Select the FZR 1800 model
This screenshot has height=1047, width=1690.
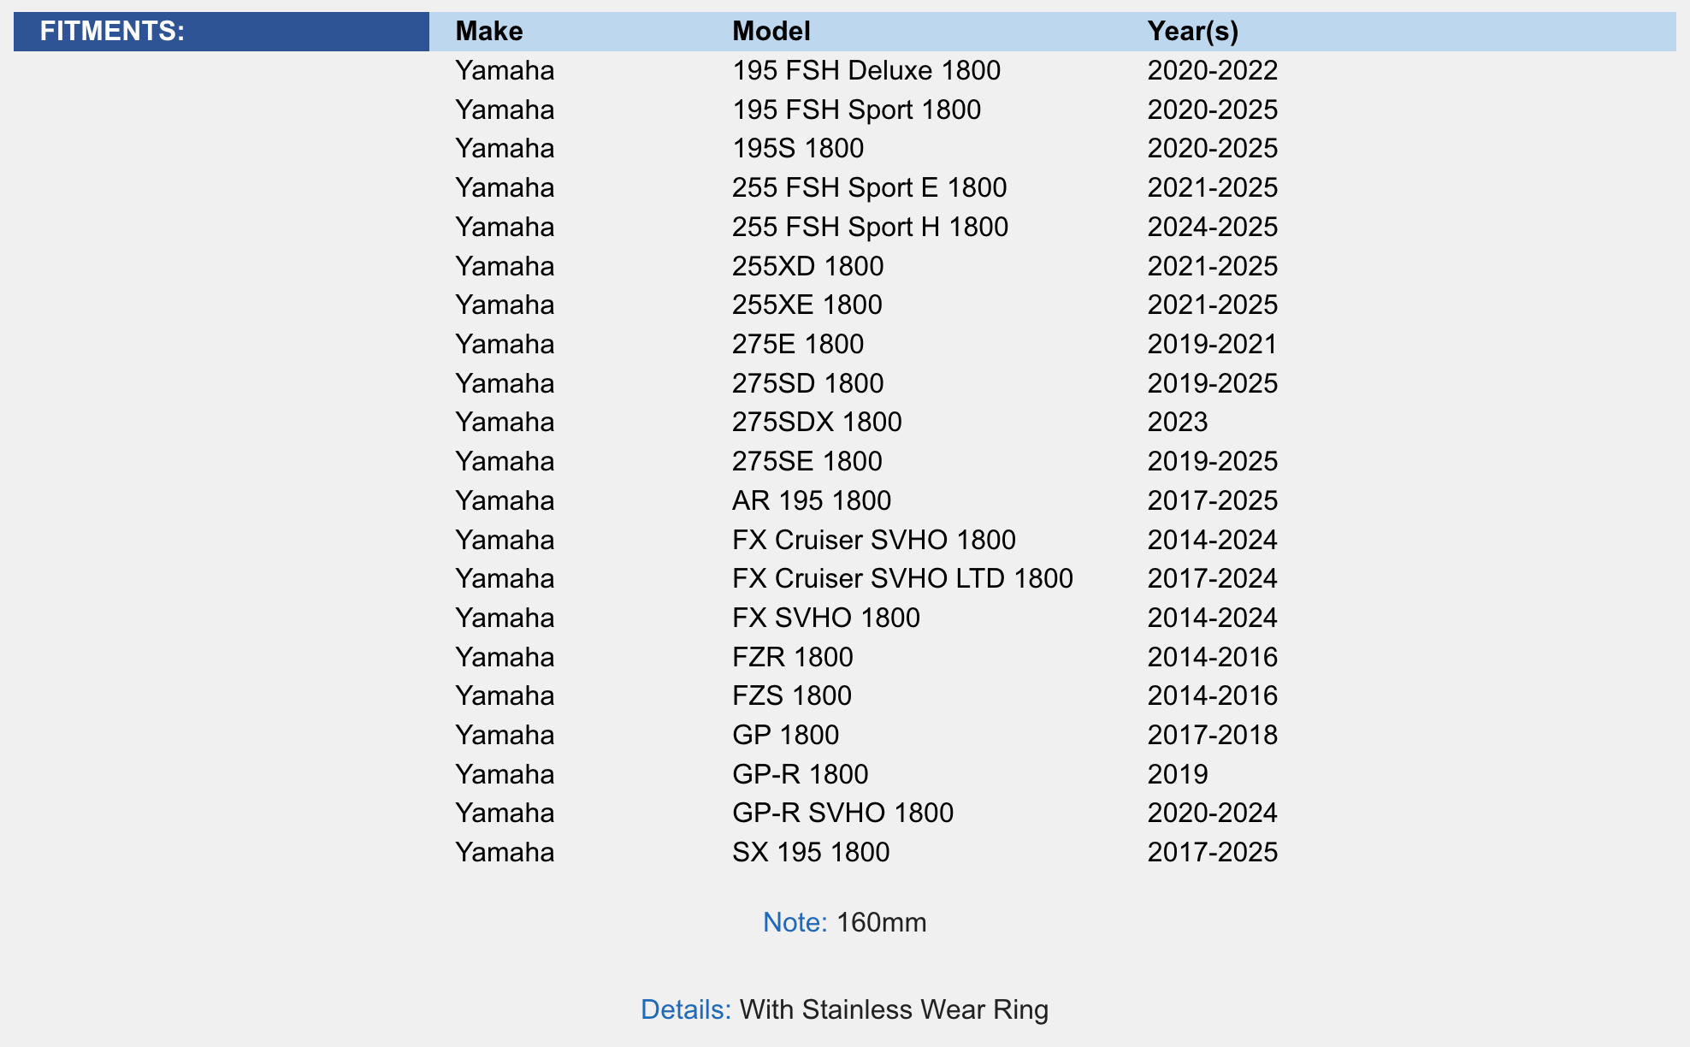(792, 657)
